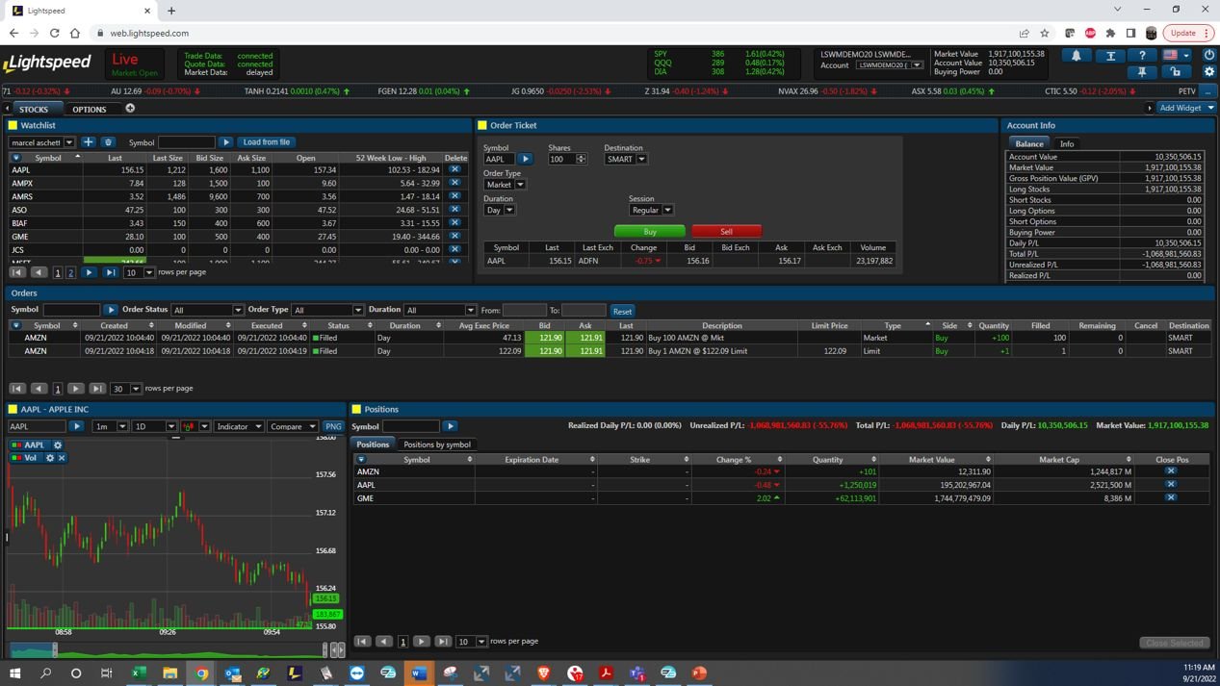
Task: Open the chart Indicator dropdown
Action: tap(239, 426)
